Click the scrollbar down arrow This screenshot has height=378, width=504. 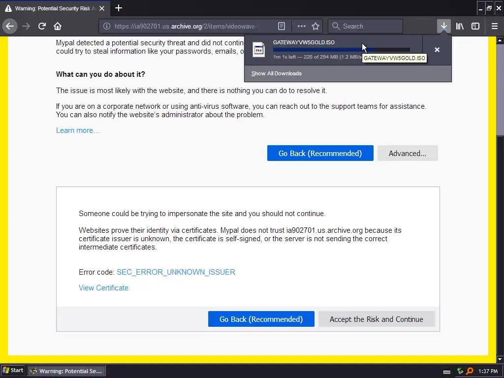point(500,359)
